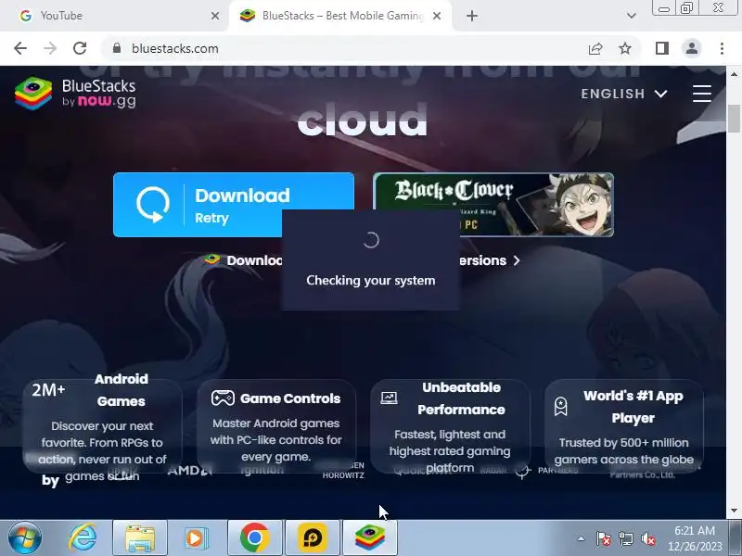This screenshot has height=556, width=742.
Task: Close the YouTube tab
Action: pyautogui.click(x=215, y=16)
